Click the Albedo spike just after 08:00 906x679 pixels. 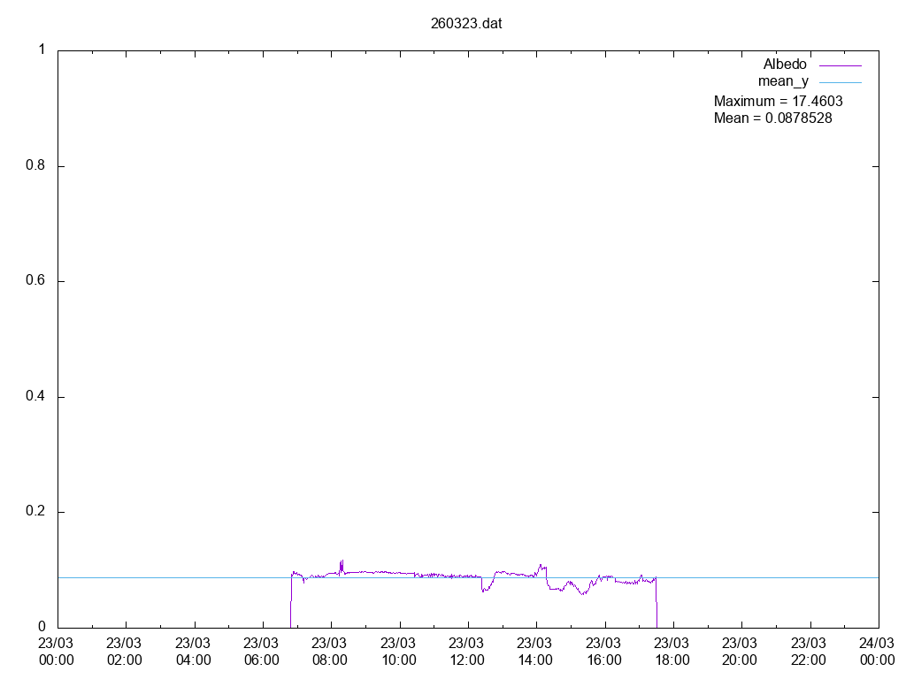(342, 562)
